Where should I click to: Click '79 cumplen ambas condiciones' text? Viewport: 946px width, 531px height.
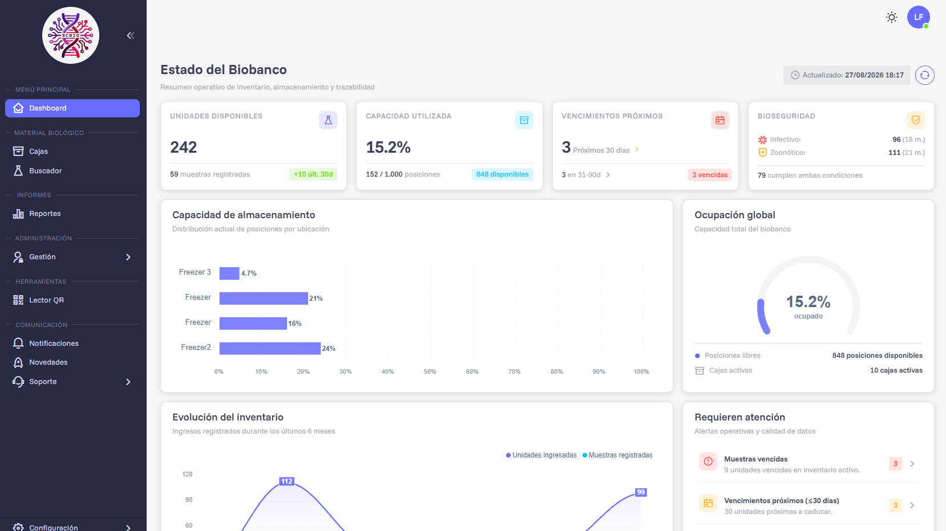810,175
